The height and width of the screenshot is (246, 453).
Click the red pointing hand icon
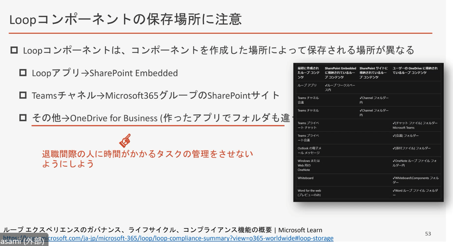pyautogui.click(x=125, y=140)
